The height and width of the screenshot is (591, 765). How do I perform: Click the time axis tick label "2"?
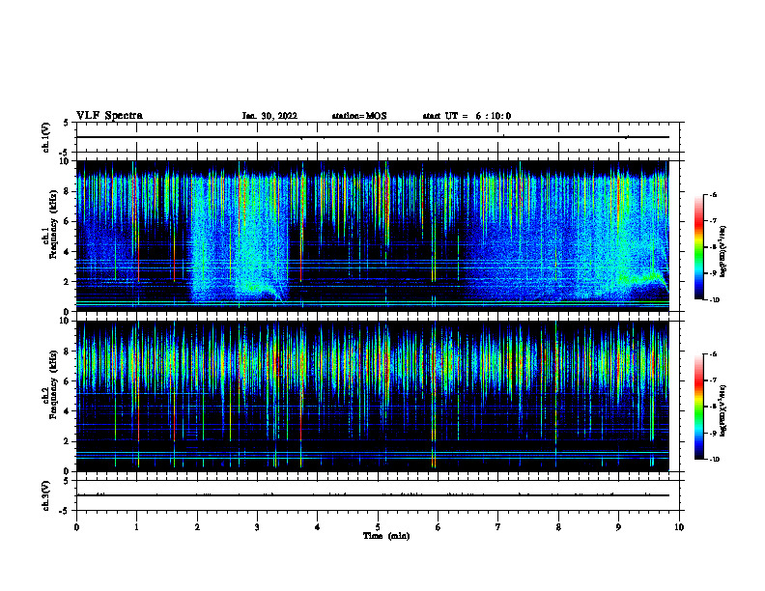point(197,527)
